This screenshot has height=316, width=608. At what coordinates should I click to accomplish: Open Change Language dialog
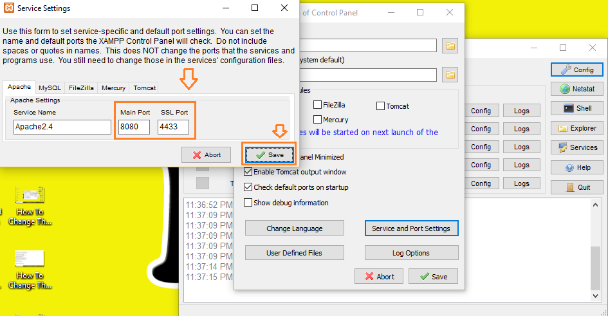pos(294,228)
